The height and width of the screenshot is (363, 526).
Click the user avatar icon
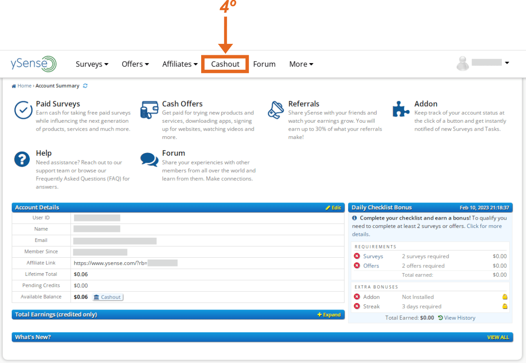pos(462,64)
